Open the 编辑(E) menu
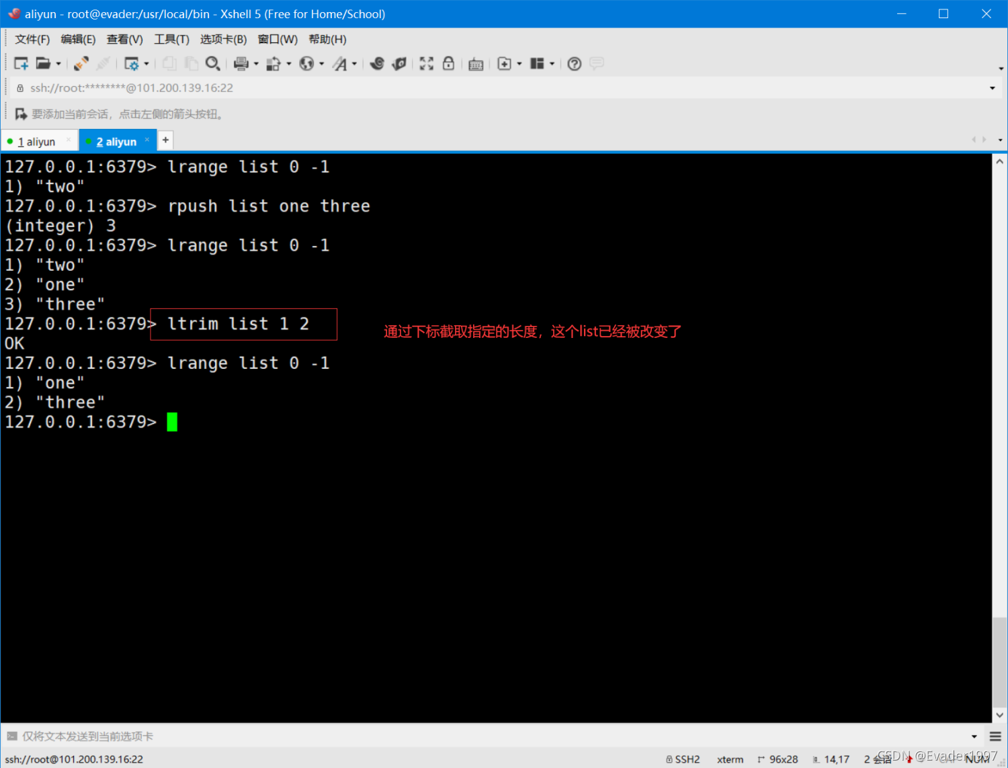This screenshot has width=1008, height=768. (78, 40)
